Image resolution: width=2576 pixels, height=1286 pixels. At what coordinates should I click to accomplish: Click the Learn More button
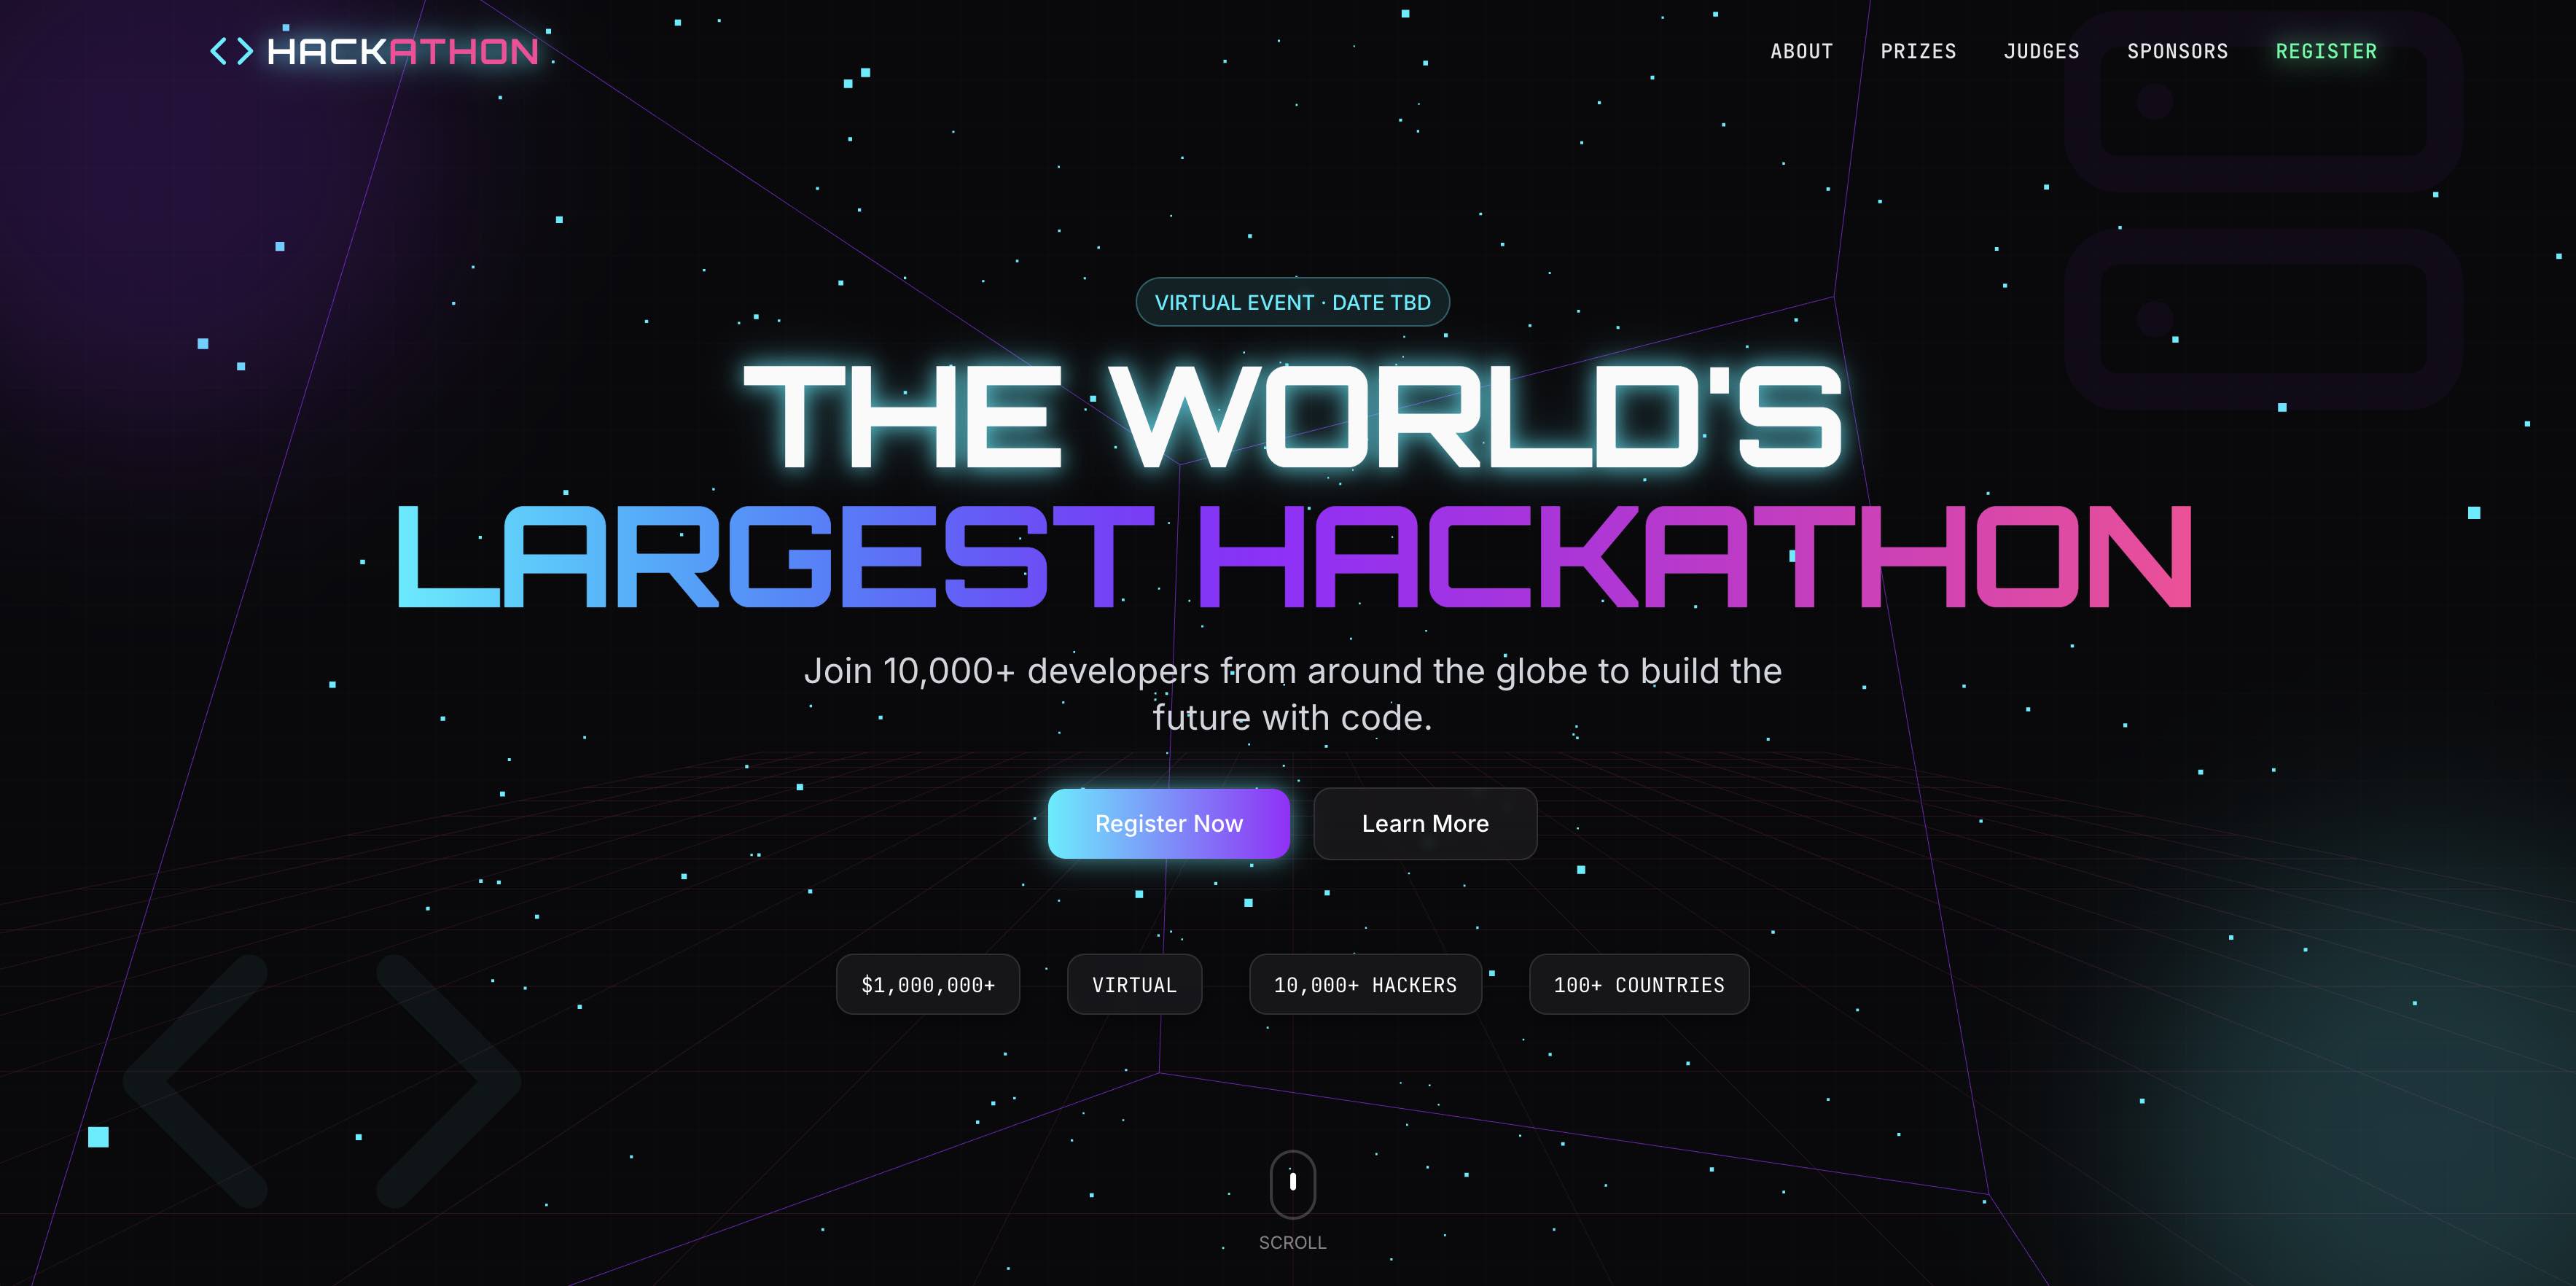point(1425,823)
